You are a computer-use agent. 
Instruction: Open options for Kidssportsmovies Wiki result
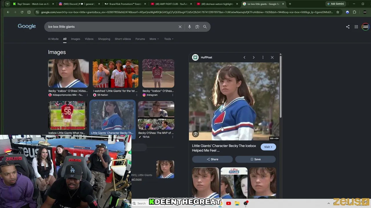click(x=87, y=95)
